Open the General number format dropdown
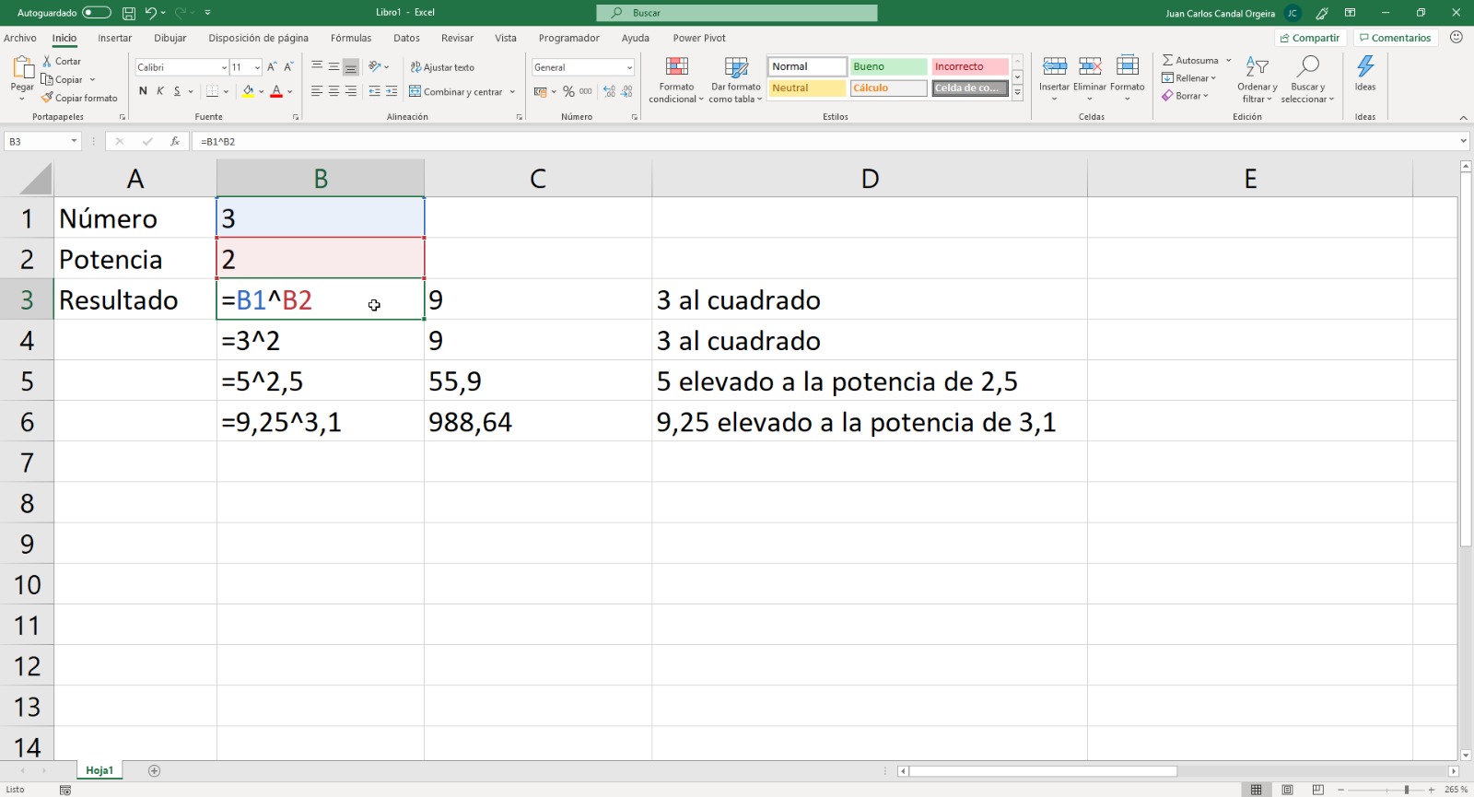 pyautogui.click(x=629, y=67)
